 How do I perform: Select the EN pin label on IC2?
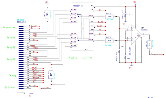pyautogui.click(x=92, y=30)
